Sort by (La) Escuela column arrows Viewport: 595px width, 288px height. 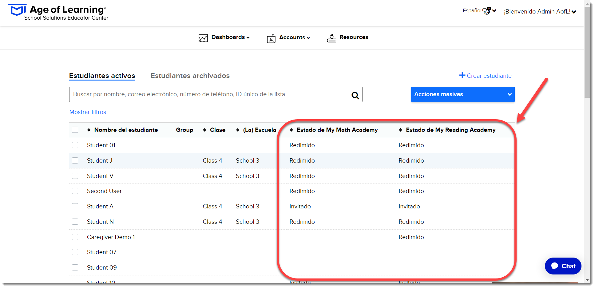[x=238, y=130]
